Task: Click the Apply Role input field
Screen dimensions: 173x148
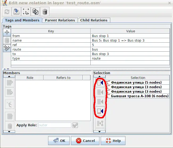Action: 55,125
